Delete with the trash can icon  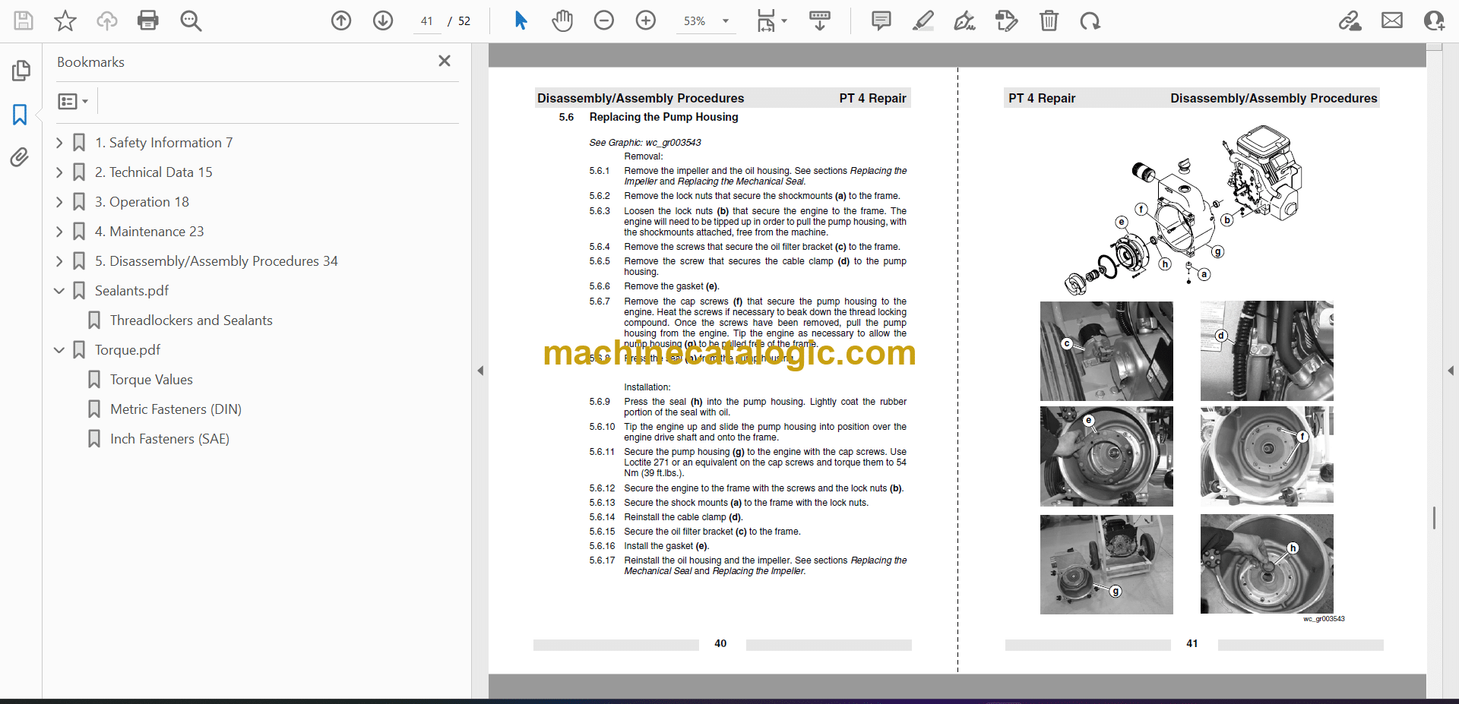pos(1049,21)
